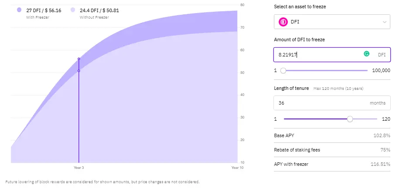The height and width of the screenshot is (191, 396).
Task: Click the upper chart marker at Year 3
Action: pos(79,59)
